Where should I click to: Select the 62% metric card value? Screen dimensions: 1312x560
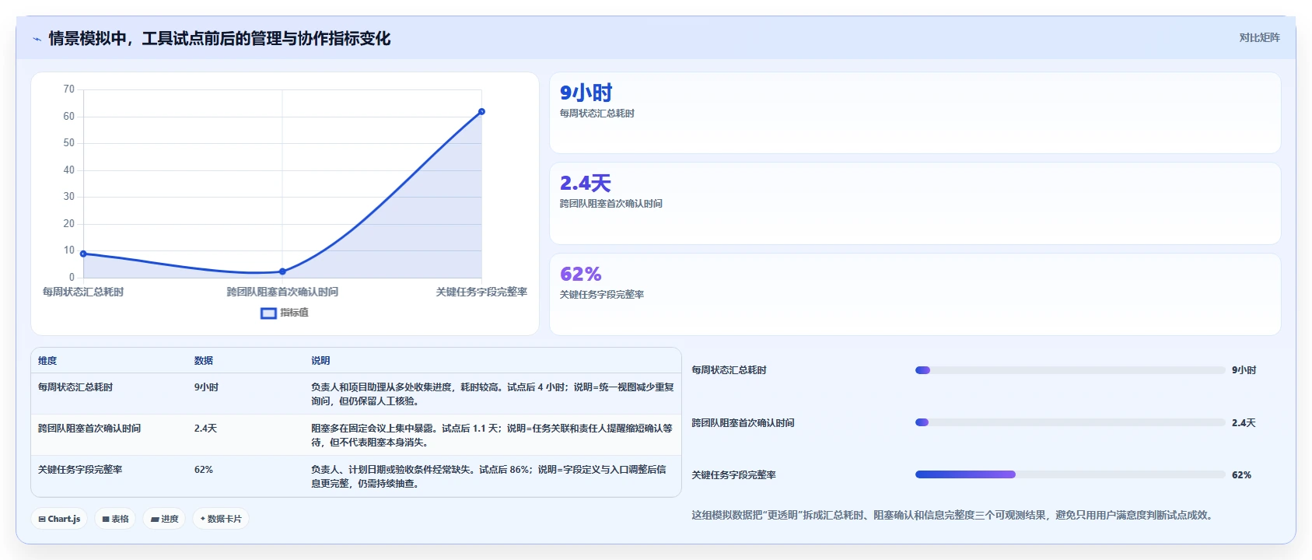581,274
